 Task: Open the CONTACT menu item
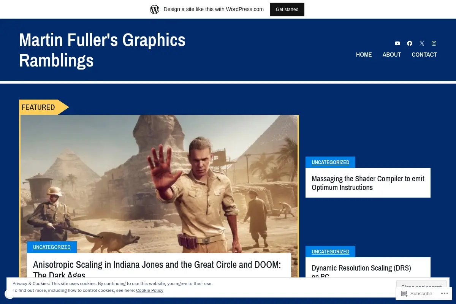click(x=424, y=55)
